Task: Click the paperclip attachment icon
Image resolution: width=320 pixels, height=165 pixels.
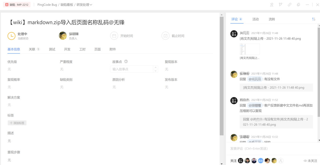Action: [298, 5]
